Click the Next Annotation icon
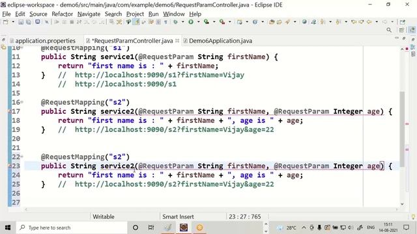 coord(323,22)
